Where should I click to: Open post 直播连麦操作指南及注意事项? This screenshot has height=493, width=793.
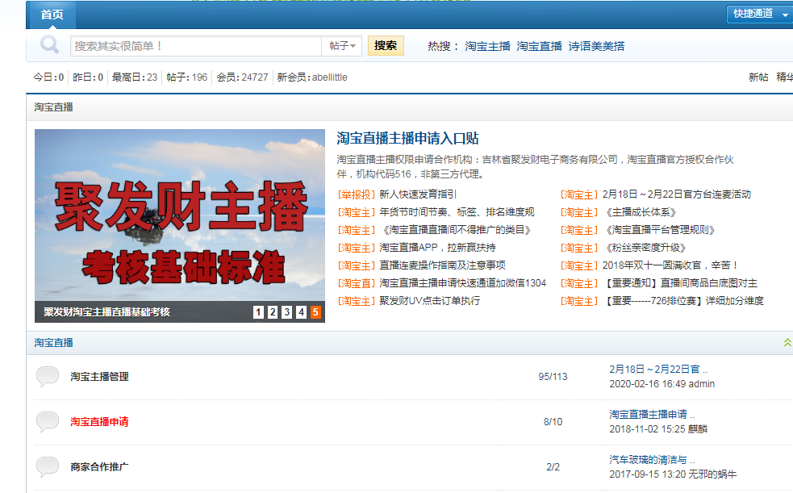pyautogui.click(x=443, y=265)
